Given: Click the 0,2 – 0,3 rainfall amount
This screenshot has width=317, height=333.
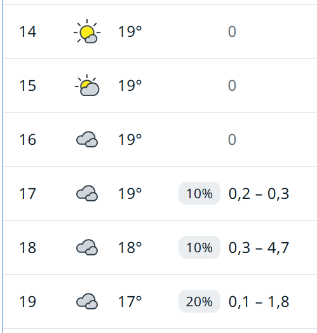Looking at the screenshot, I should coord(259,194).
